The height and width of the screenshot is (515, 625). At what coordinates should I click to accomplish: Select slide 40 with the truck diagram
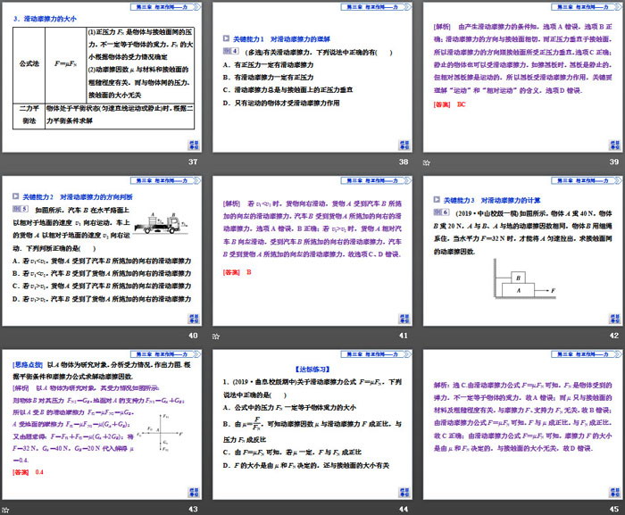[103, 248]
